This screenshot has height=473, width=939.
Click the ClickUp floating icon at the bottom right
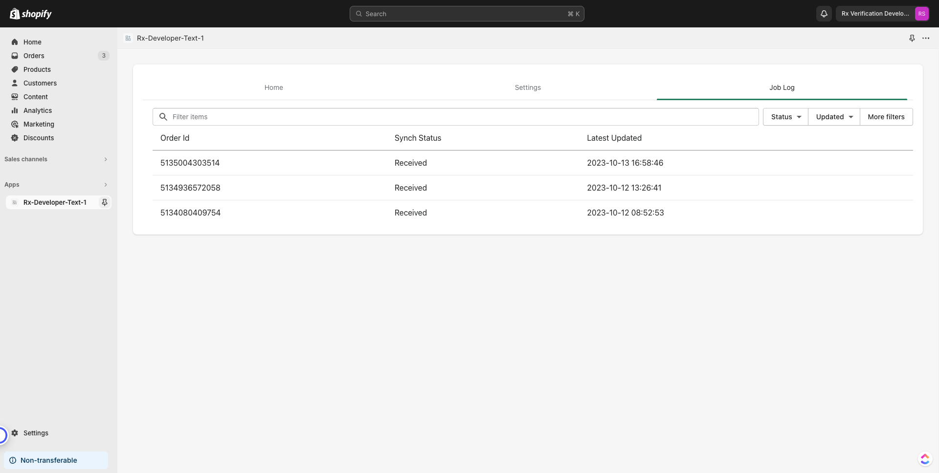925,459
